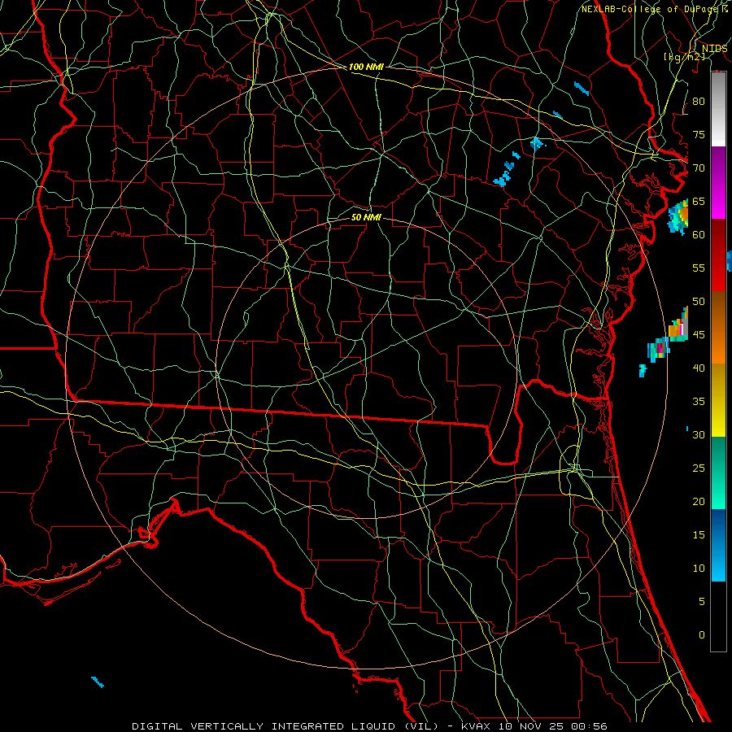Select legend value 55

699,268
